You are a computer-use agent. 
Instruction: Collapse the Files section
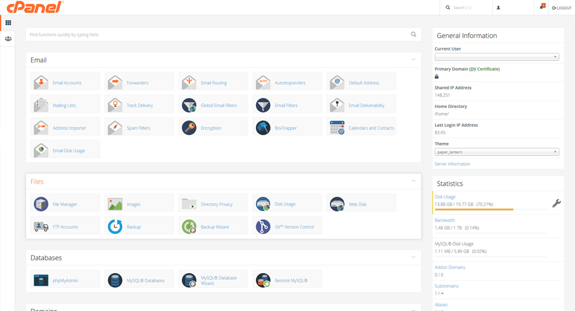coord(413,181)
